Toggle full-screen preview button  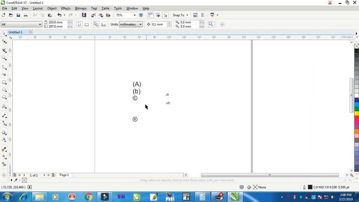click(x=141, y=15)
